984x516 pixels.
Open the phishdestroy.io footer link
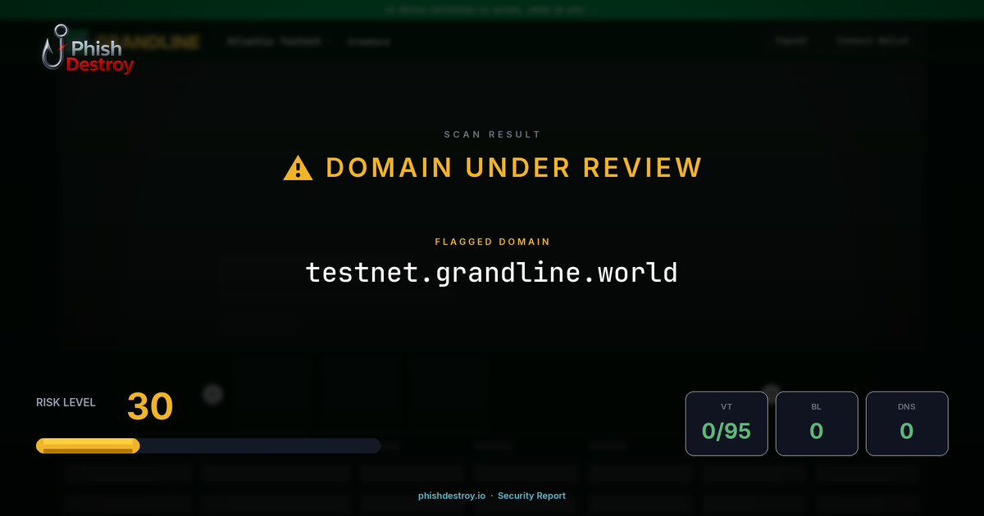coord(451,496)
